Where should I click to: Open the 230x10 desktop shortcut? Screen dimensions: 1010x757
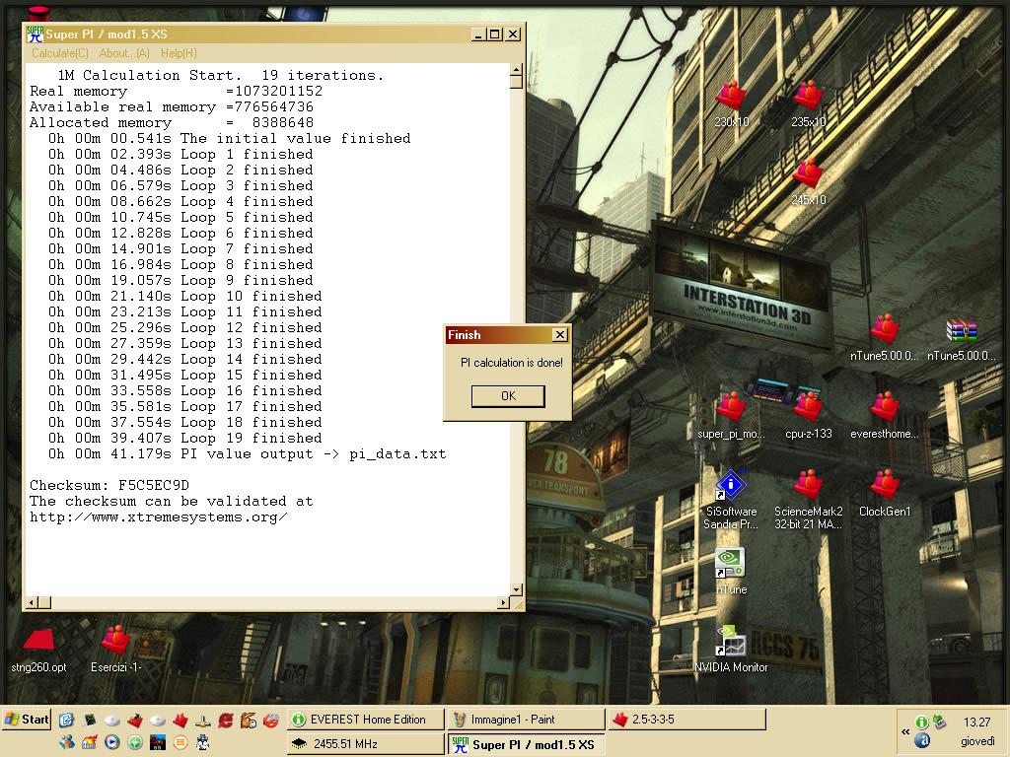[731, 103]
